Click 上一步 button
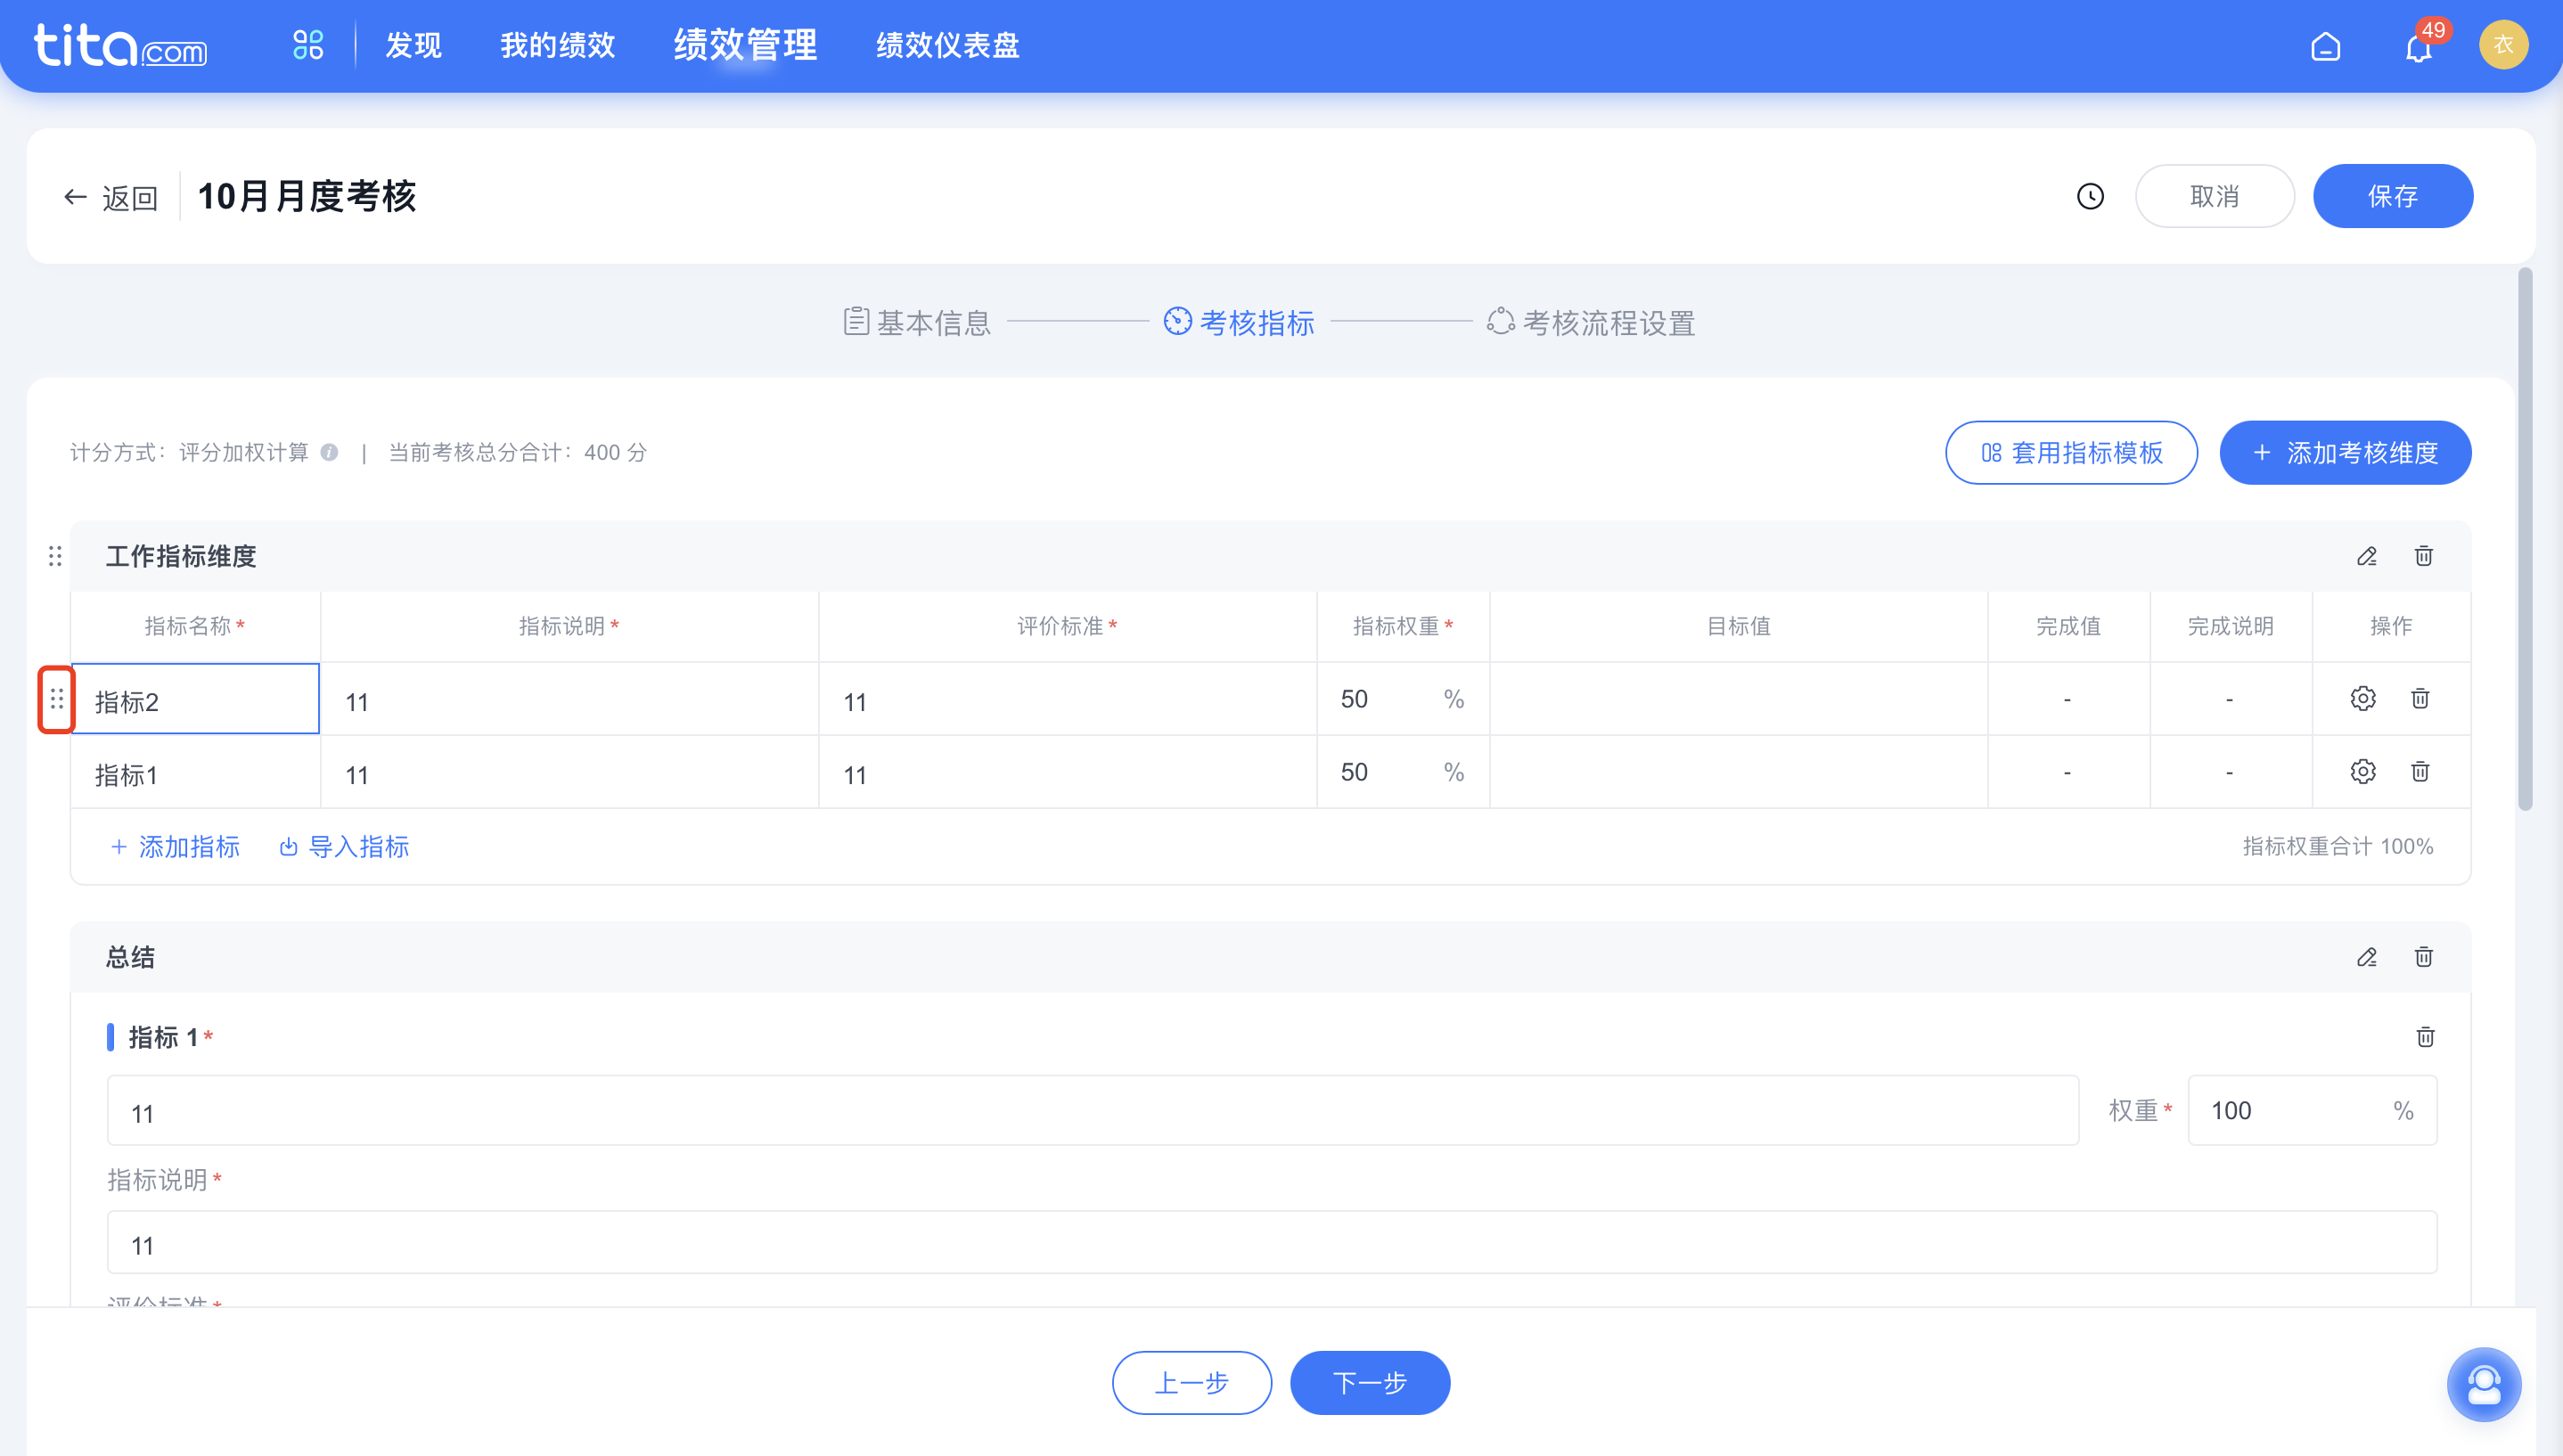 [x=1191, y=1383]
